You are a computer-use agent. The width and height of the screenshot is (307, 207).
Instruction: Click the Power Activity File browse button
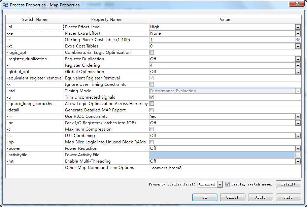(x=298, y=155)
